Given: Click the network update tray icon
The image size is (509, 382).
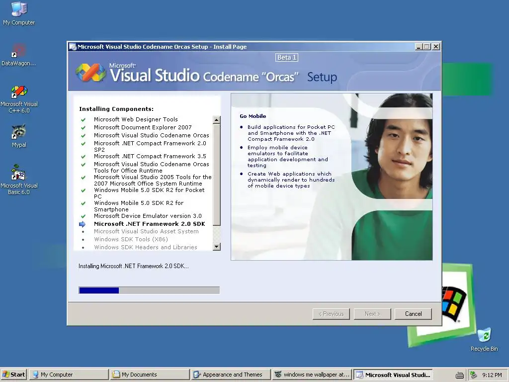Looking at the screenshot, I should (473, 375).
